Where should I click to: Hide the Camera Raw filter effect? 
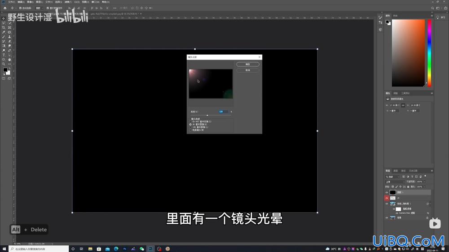397,213
